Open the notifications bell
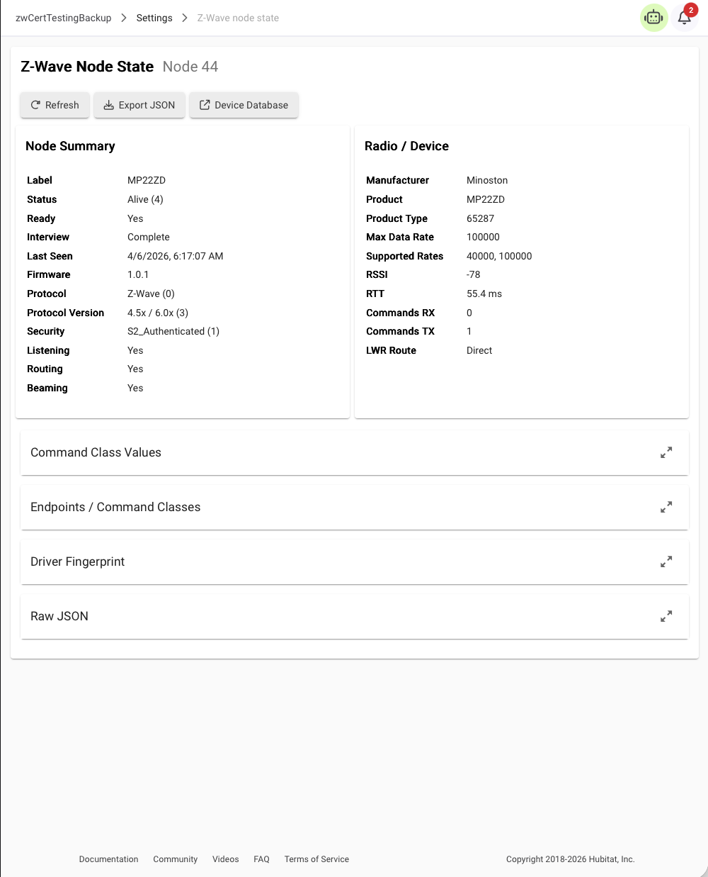The width and height of the screenshot is (708, 877). click(x=684, y=18)
